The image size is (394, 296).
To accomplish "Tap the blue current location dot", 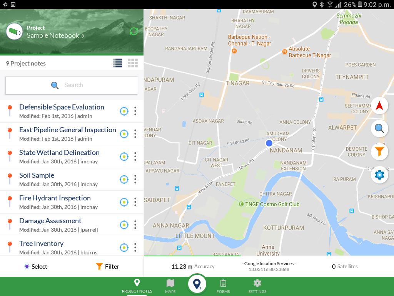I will 269,143.
